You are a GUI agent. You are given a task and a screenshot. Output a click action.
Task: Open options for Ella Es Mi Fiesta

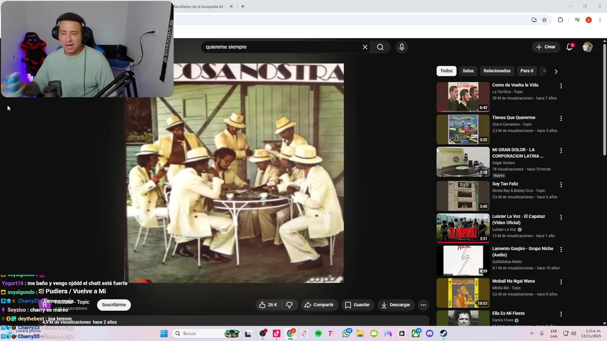click(x=561, y=314)
